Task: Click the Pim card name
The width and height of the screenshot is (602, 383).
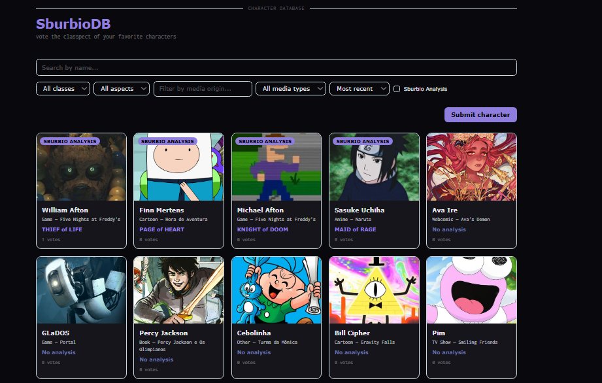Action: [439, 333]
